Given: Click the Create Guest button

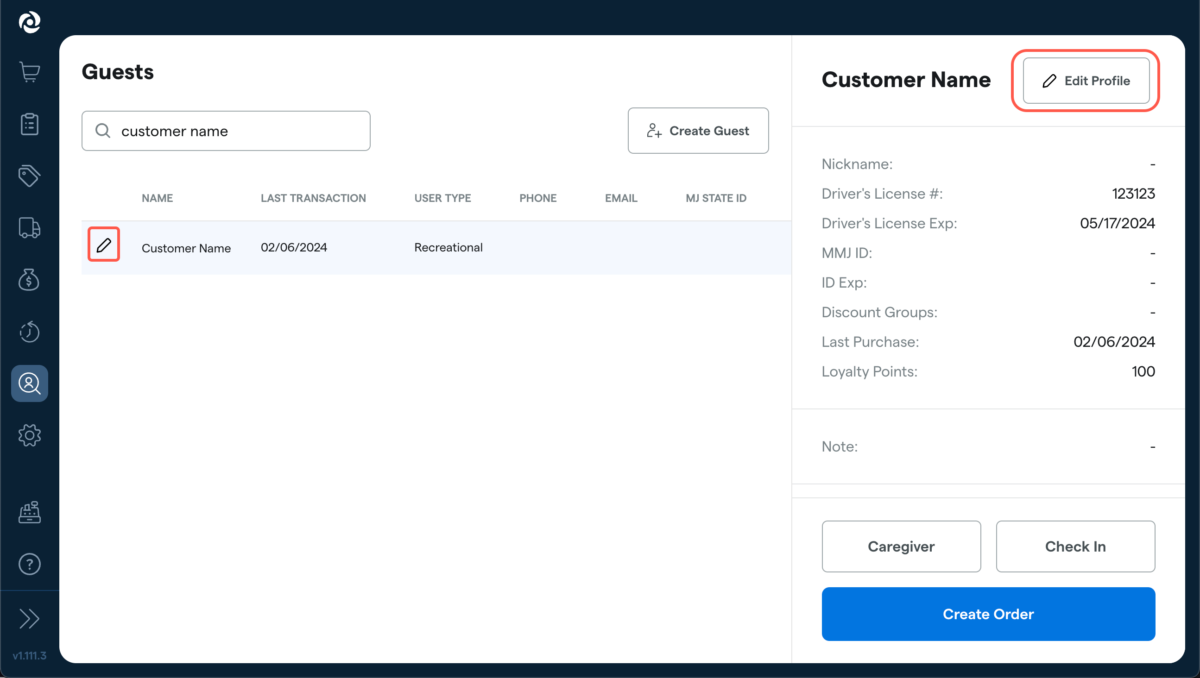Looking at the screenshot, I should tap(698, 131).
